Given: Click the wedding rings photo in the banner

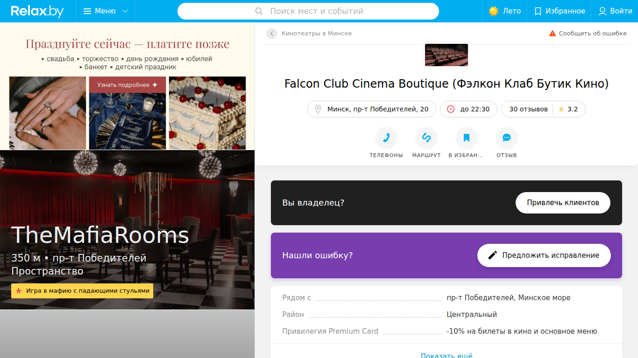Looking at the screenshot, I should pyautogui.click(x=48, y=113).
